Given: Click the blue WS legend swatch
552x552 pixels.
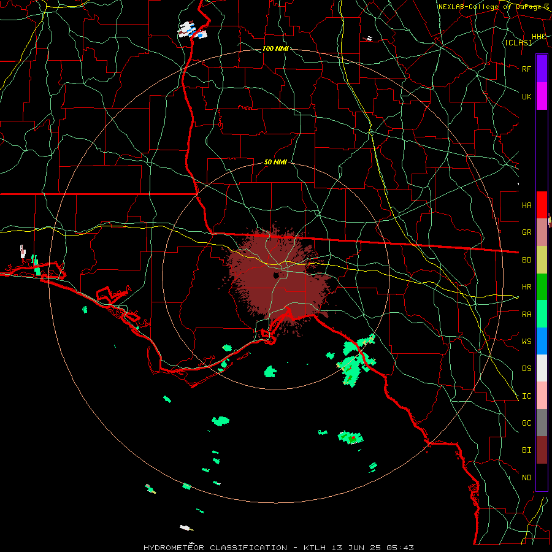Looking at the screenshot, I should pyautogui.click(x=542, y=341).
